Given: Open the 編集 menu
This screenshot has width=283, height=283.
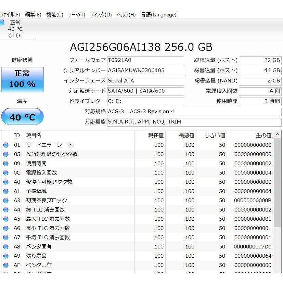Looking at the screenshot, I should pos(33,15).
